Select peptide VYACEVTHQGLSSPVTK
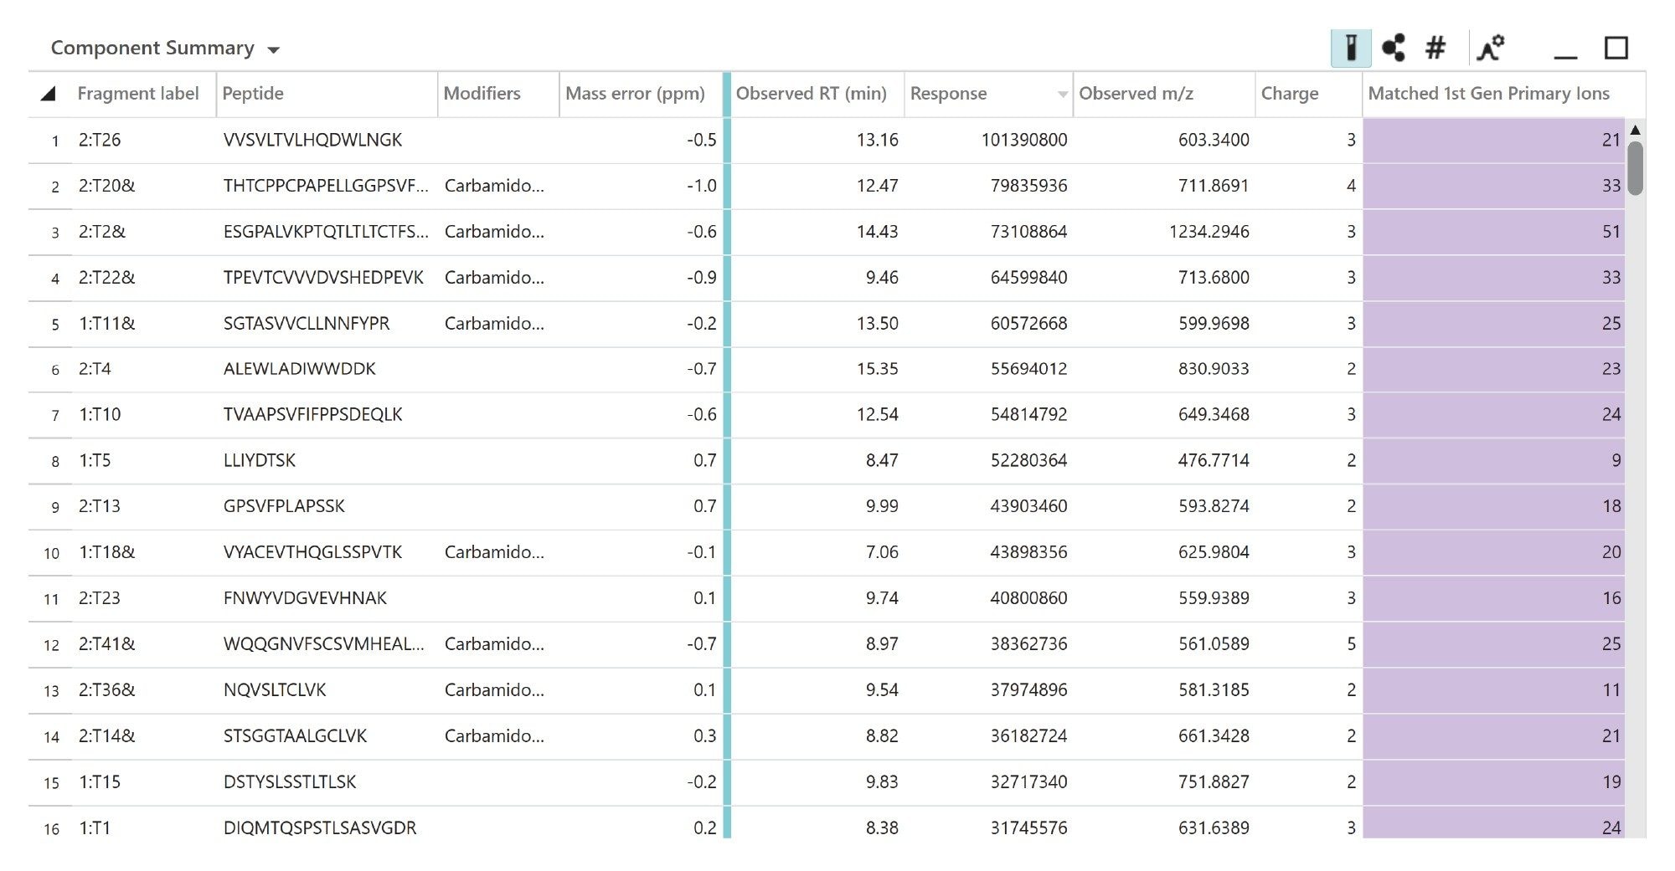The height and width of the screenshot is (871, 1675). click(x=312, y=553)
